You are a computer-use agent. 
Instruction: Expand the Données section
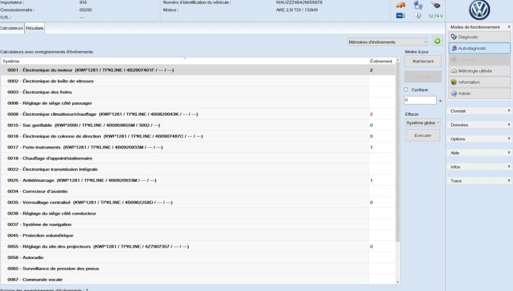click(x=479, y=125)
